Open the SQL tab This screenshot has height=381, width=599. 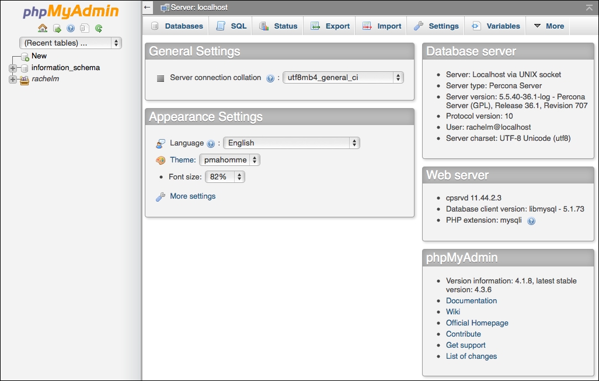coord(232,26)
